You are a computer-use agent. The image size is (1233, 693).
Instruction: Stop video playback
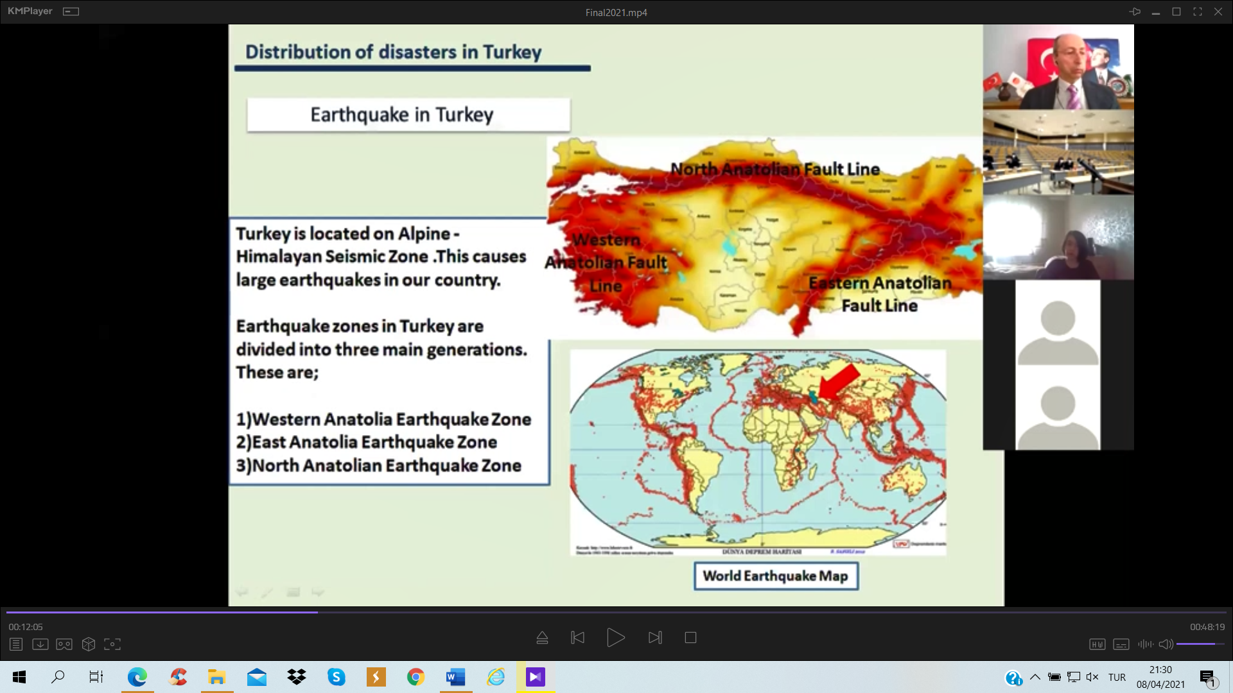(x=690, y=638)
